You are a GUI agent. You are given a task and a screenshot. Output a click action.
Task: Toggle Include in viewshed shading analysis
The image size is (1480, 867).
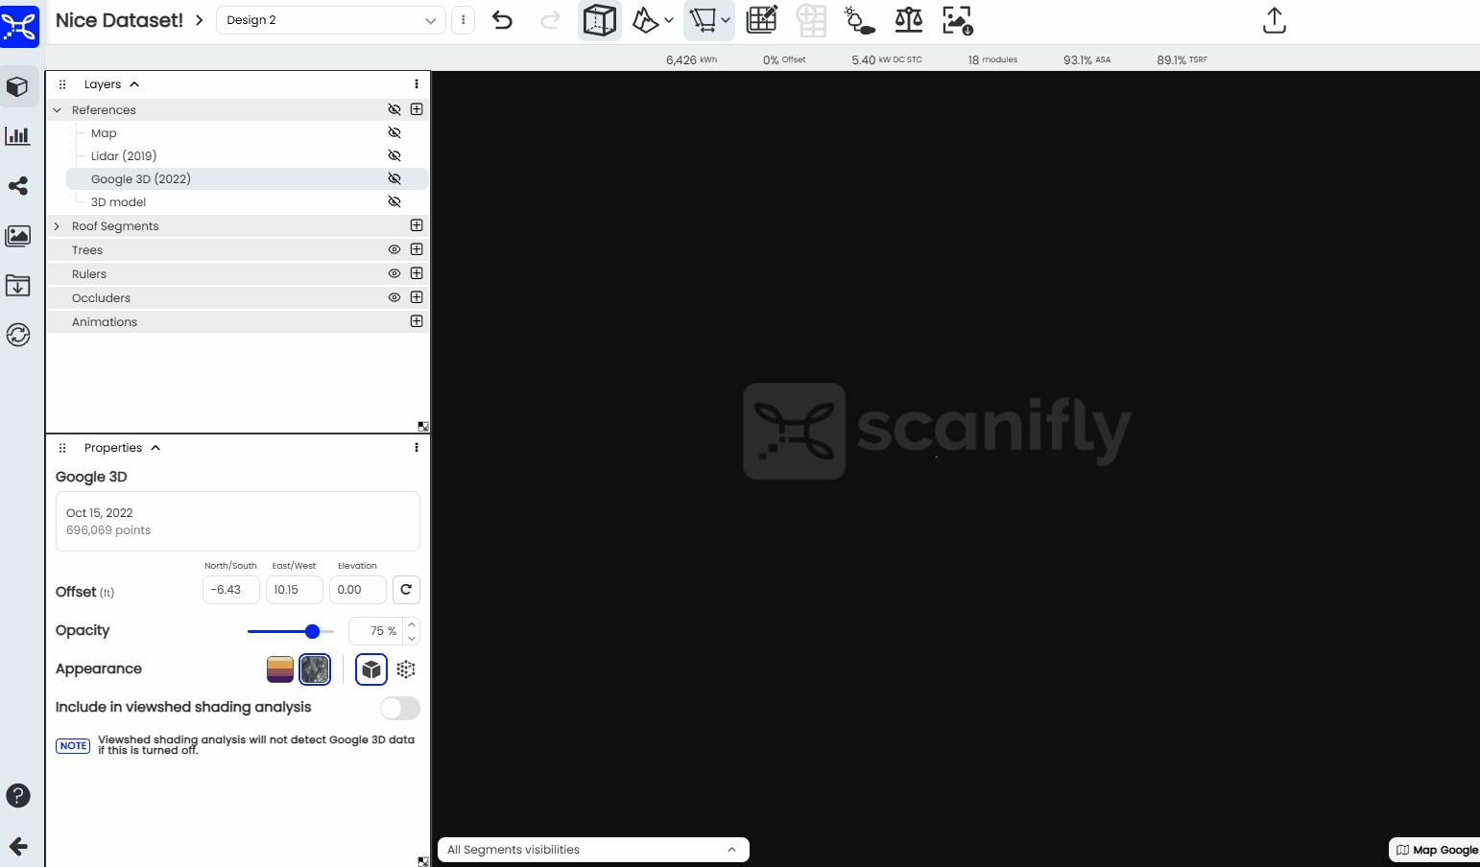click(399, 708)
